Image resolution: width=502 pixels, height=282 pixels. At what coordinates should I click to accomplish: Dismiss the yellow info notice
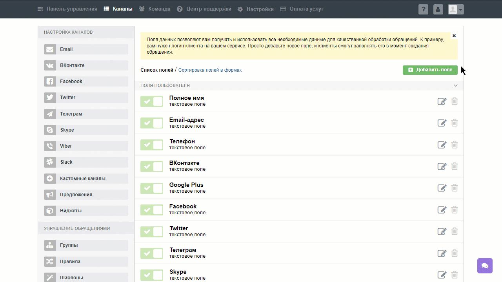[x=454, y=36]
